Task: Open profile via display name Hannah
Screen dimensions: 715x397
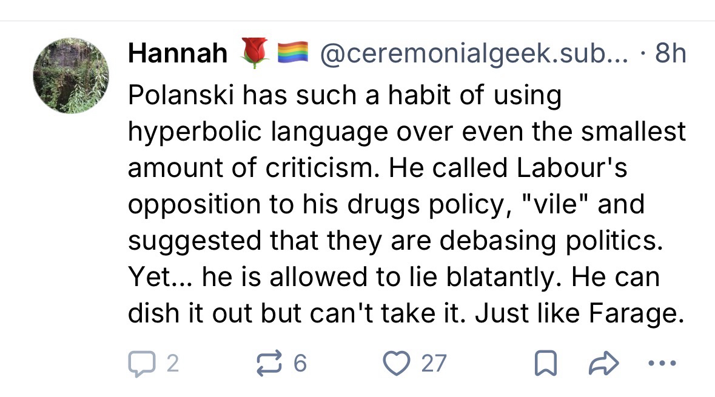Action: point(177,55)
